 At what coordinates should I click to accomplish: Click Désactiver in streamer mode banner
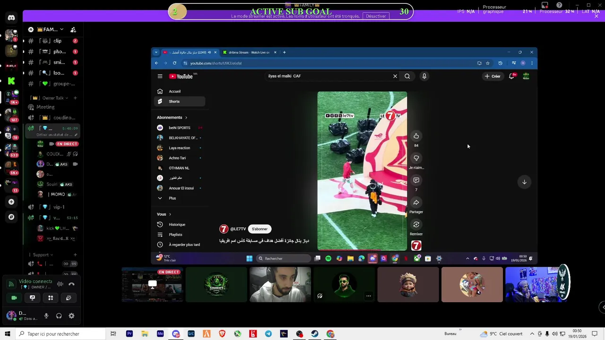point(376,16)
